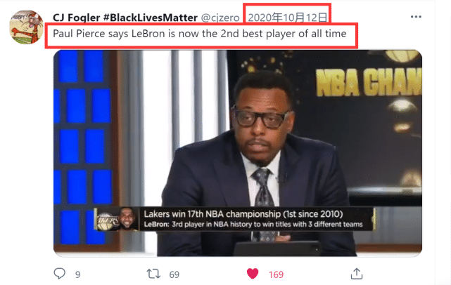This screenshot has width=451, height=285.
Task: Open the share upload arrow icon
Action: (357, 274)
